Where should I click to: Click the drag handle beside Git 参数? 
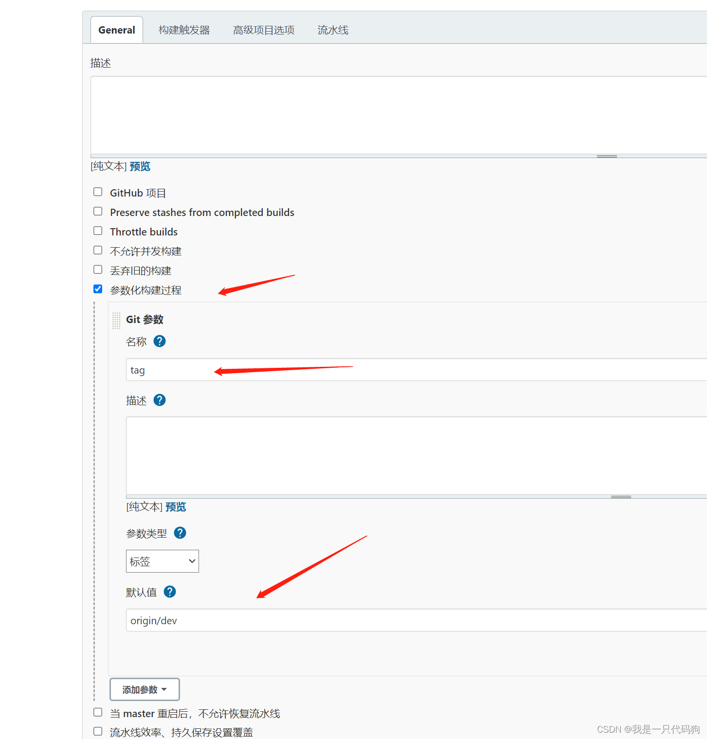116,320
